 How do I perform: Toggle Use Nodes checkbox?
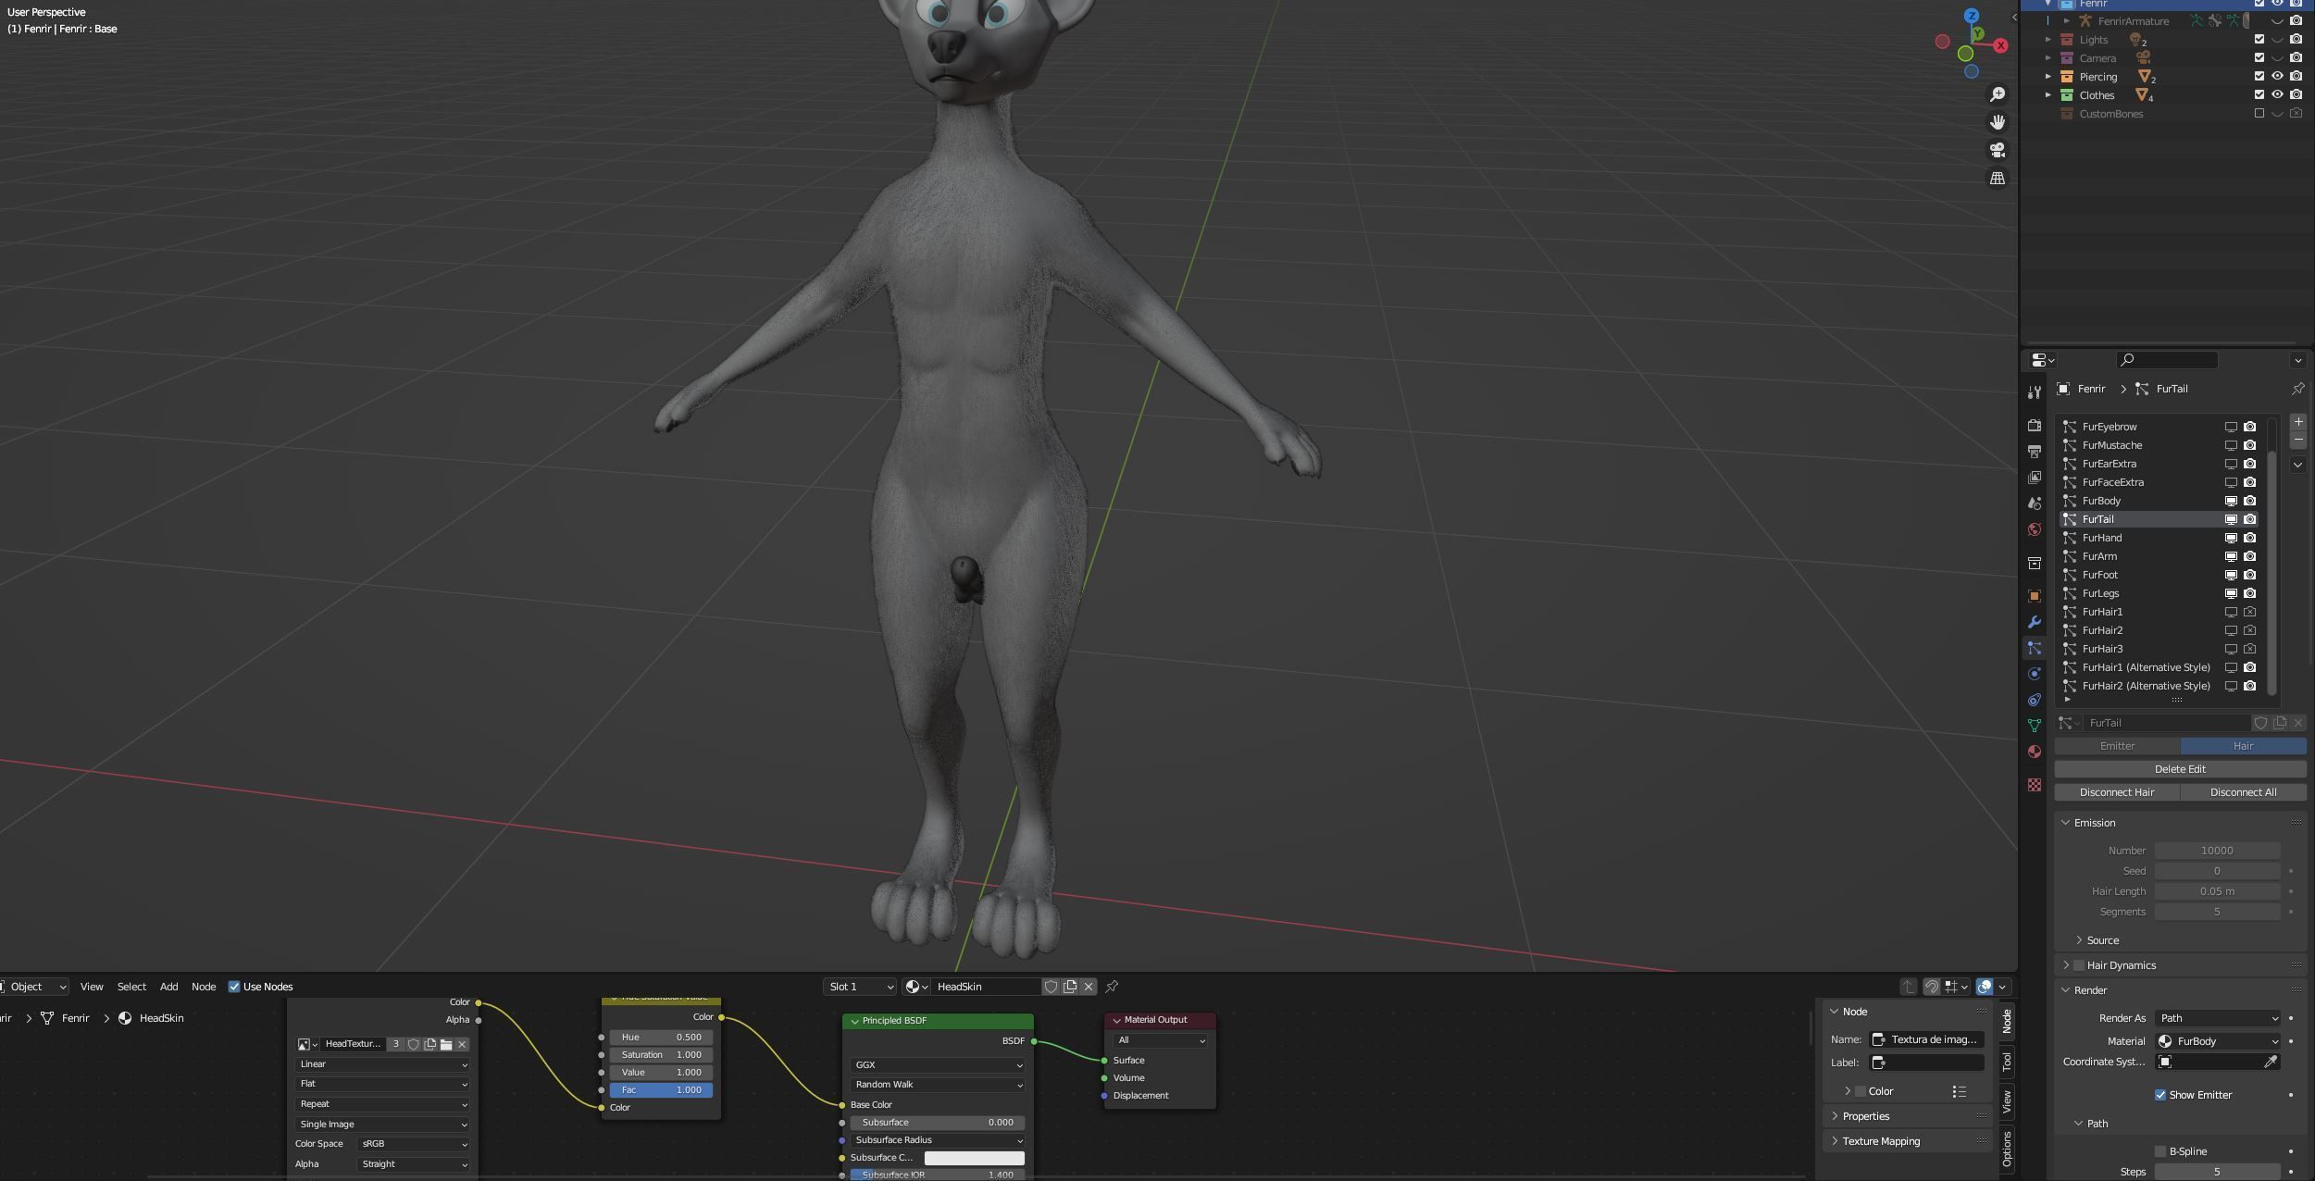[x=234, y=987]
